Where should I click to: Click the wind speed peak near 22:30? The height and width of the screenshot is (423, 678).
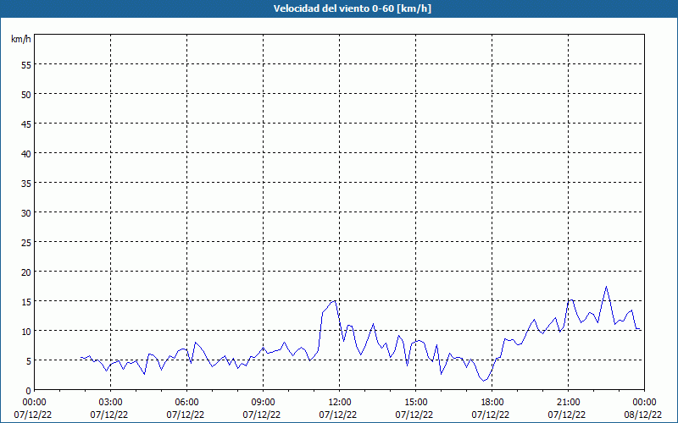(606, 287)
